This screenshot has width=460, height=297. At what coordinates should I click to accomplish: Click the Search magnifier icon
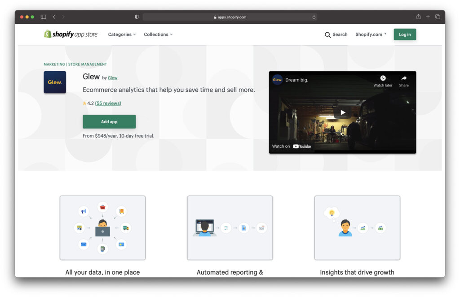(x=327, y=35)
